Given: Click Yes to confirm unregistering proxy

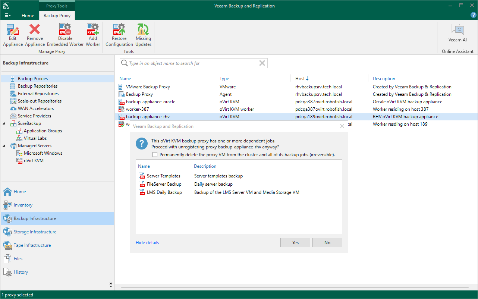Looking at the screenshot, I should [x=295, y=243].
